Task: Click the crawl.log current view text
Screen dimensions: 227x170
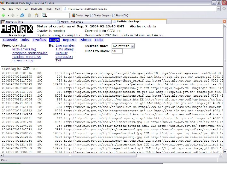Action: pyautogui.click(x=19, y=46)
